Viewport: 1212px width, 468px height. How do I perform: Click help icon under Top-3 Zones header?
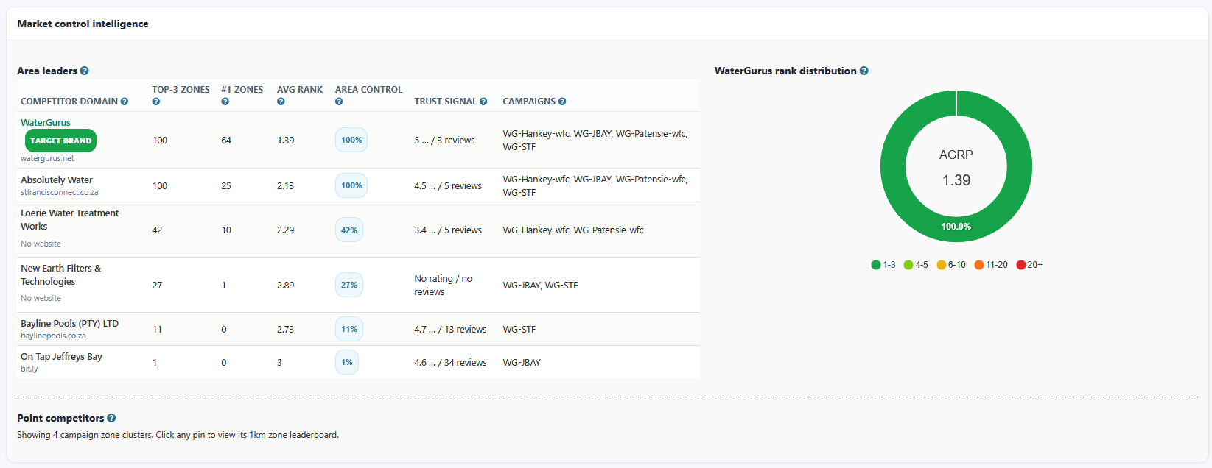tap(156, 102)
